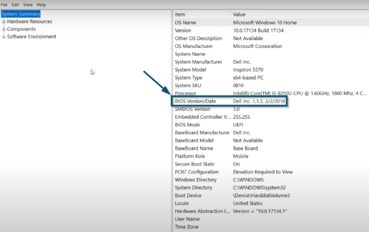Click the BIOS Mode value UEFI
Viewport: 369px width, 232px height.
click(x=238, y=125)
